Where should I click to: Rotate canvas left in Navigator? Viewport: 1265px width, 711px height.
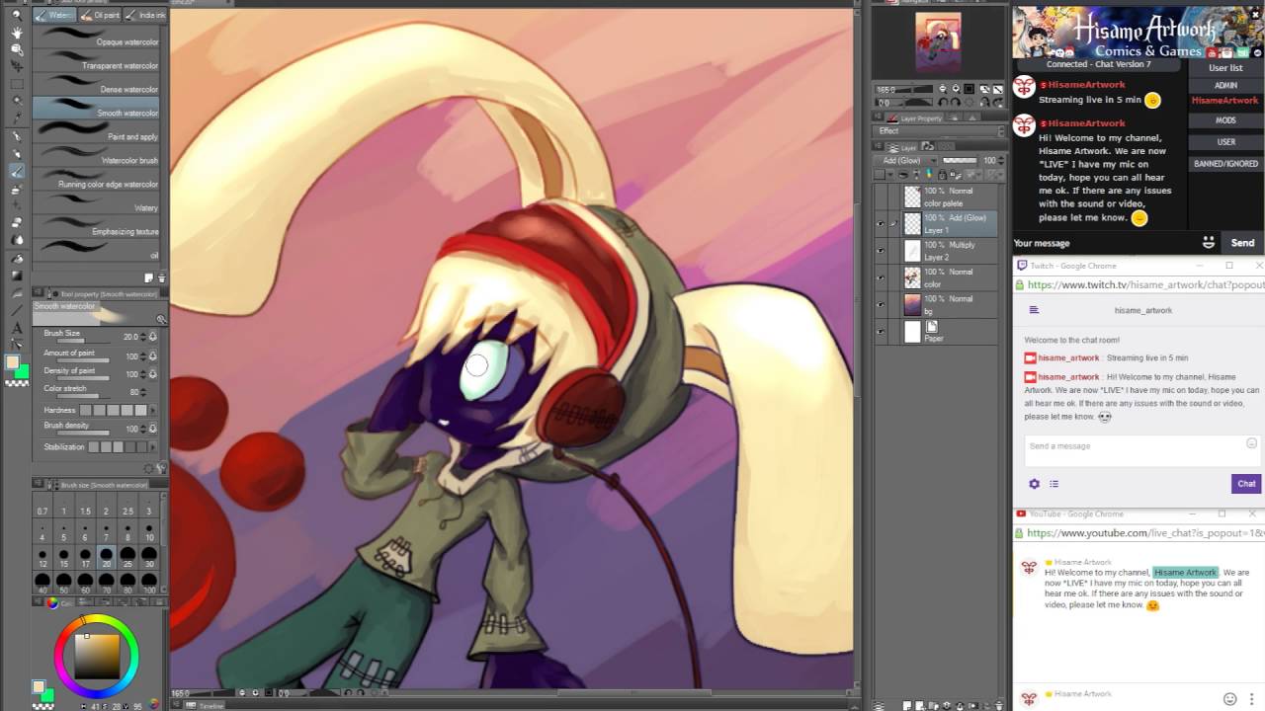click(x=943, y=102)
